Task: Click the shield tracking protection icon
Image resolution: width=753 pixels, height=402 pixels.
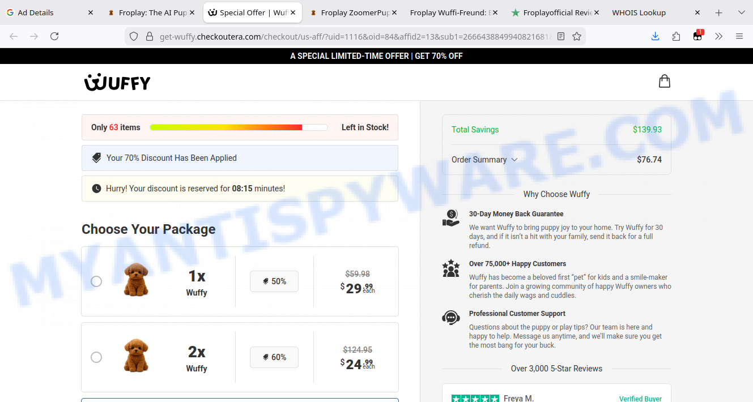Action: 134,36
